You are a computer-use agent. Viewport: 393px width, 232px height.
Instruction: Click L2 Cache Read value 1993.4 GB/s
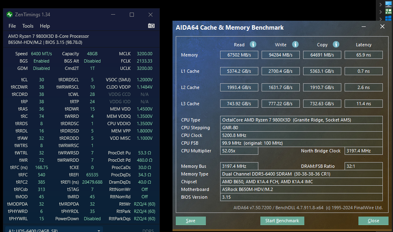(x=239, y=87)
